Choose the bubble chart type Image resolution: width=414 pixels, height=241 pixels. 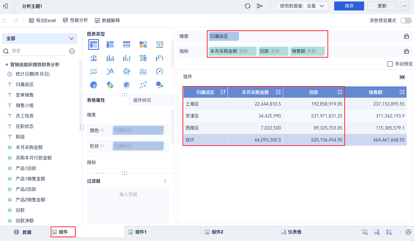(160, 85)
